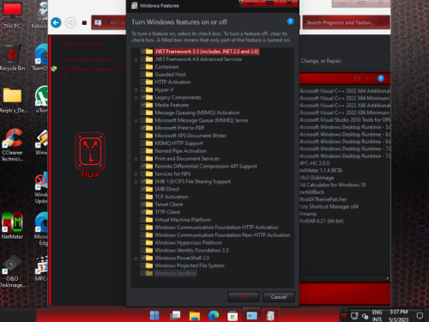Select the Windows Features taskbar icon
This screenshot has height=322, width=429.
tap(270, 315)
